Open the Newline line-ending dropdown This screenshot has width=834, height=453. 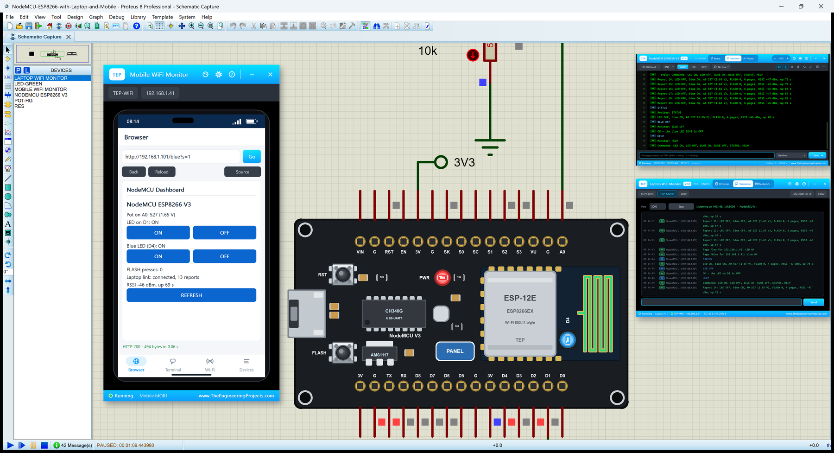[791, 155]
